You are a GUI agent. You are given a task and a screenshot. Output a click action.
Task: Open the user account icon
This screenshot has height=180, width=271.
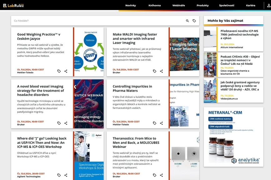click(x=269, y=6)
